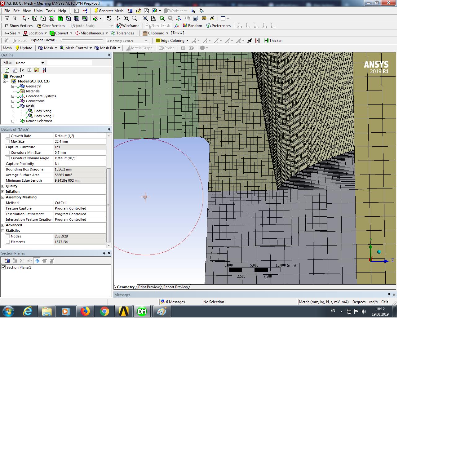465x465 pixels.
Task: Open Internet Explorer from the taskbar
Action: point(28,311)
